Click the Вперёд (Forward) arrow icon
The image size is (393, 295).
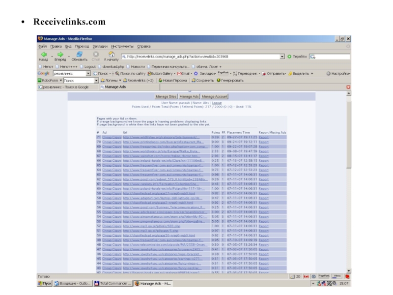tap(60, 54)
